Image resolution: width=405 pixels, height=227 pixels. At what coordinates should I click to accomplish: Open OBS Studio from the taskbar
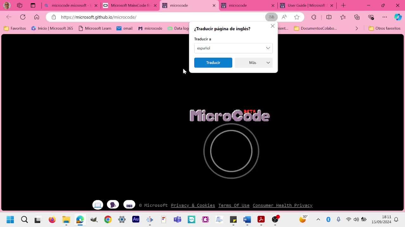275,219
